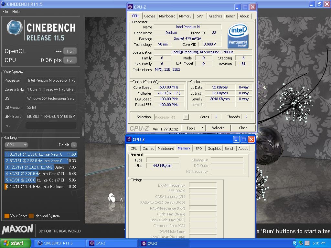
Task: Click the safely remove hardware tray icon
Action: 301,243
